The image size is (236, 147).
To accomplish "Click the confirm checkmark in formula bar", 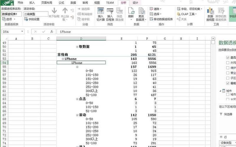I will click(x=44, y=32).
